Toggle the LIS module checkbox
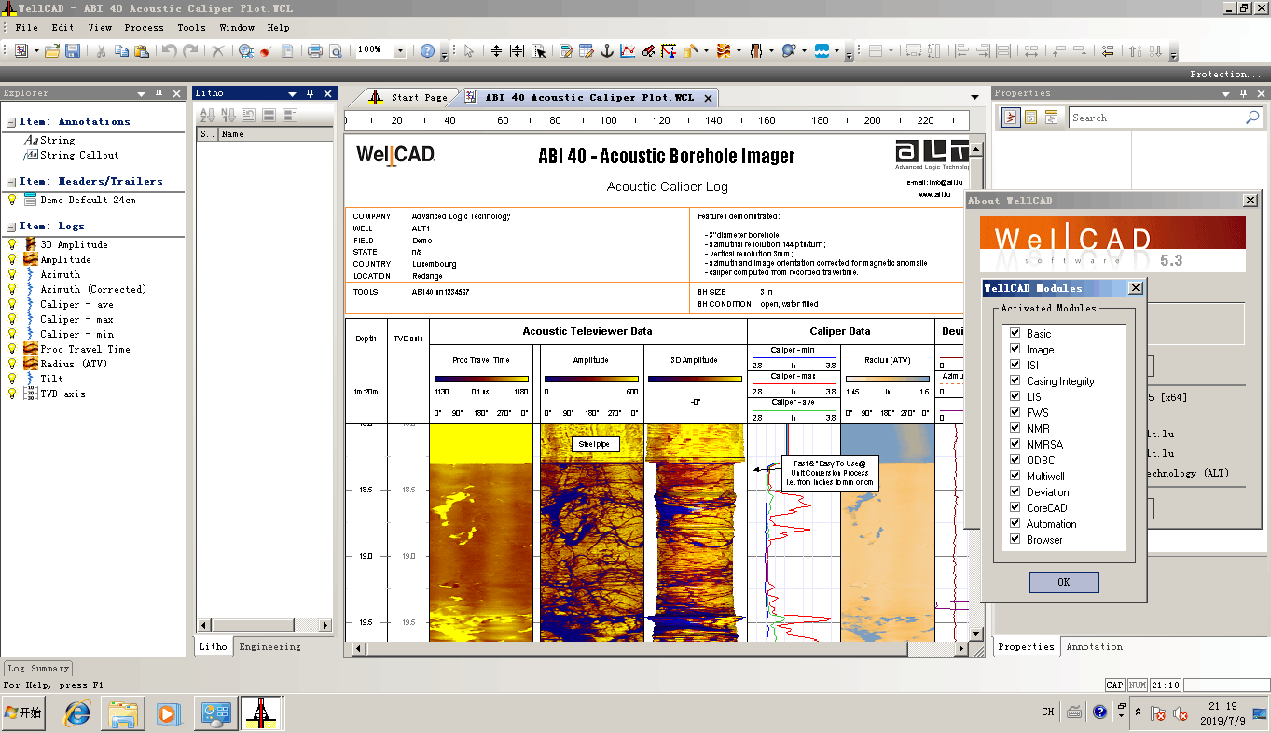This screenshot has height=733, width=1271. pyautogui.click(x=1015, y=396)
